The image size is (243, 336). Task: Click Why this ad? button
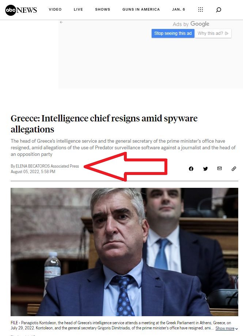pyautogui.click(x=213, y=33)
